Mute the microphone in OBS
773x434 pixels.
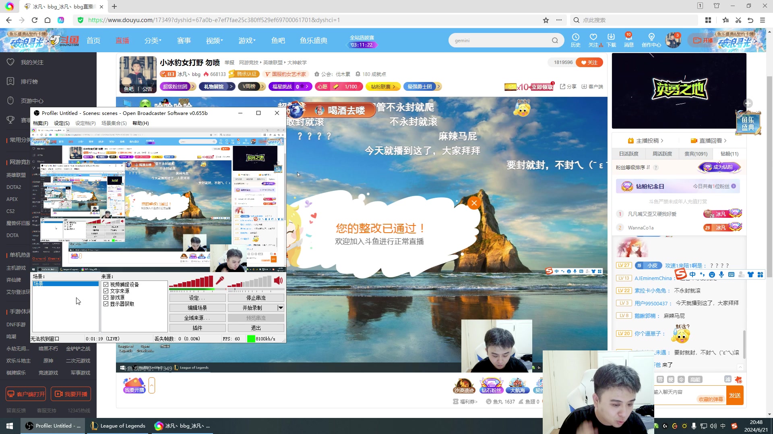[x=220, y=280]
